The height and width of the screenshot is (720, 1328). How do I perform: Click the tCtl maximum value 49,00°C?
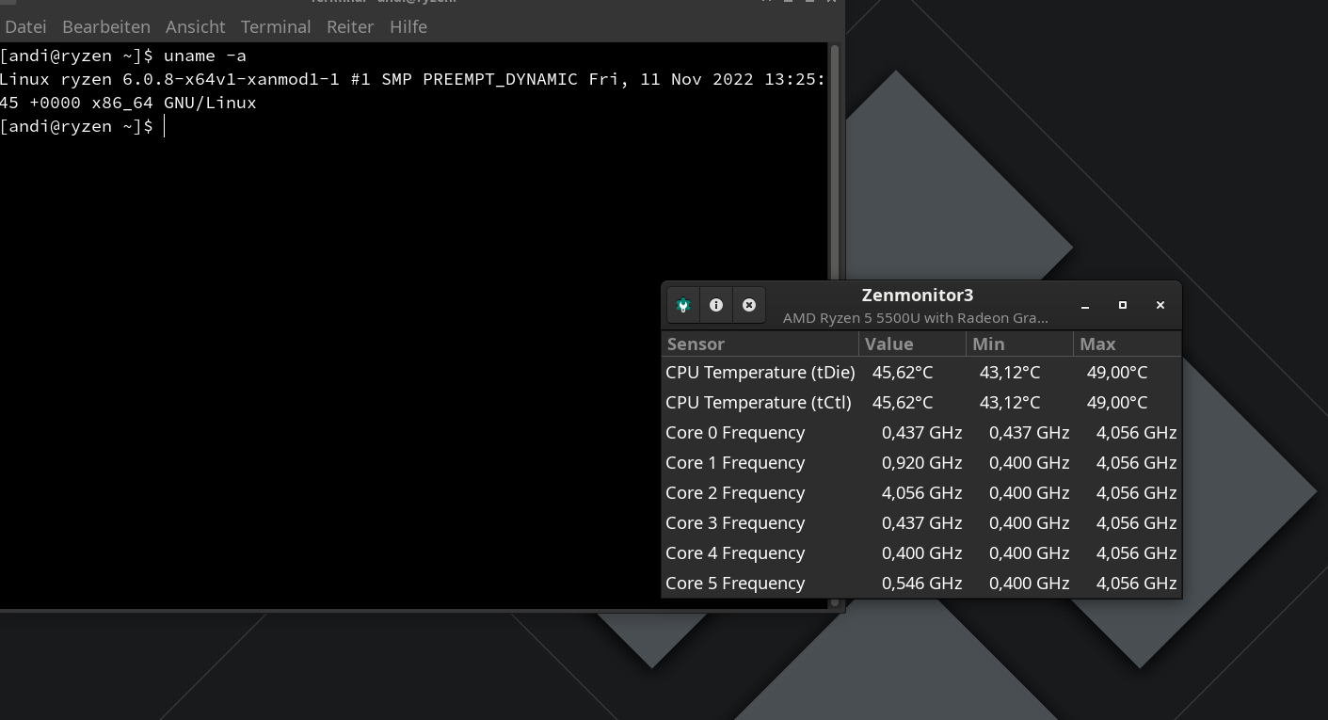tap(1117, 403)
